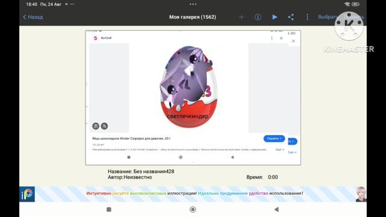Play the drawing process with the play icon
This screenshot has height=217, width=386.
pyautogui.click(x=275, y=17)
